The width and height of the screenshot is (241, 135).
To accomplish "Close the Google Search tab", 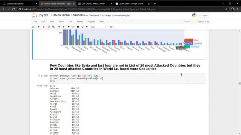I will [149, 4].
